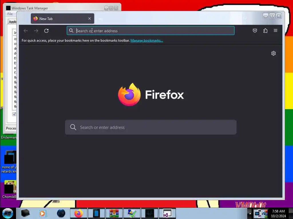Click the taskbar clock showing 7:58 AM
The image size is (293, 219).
[x=278, y=213]
